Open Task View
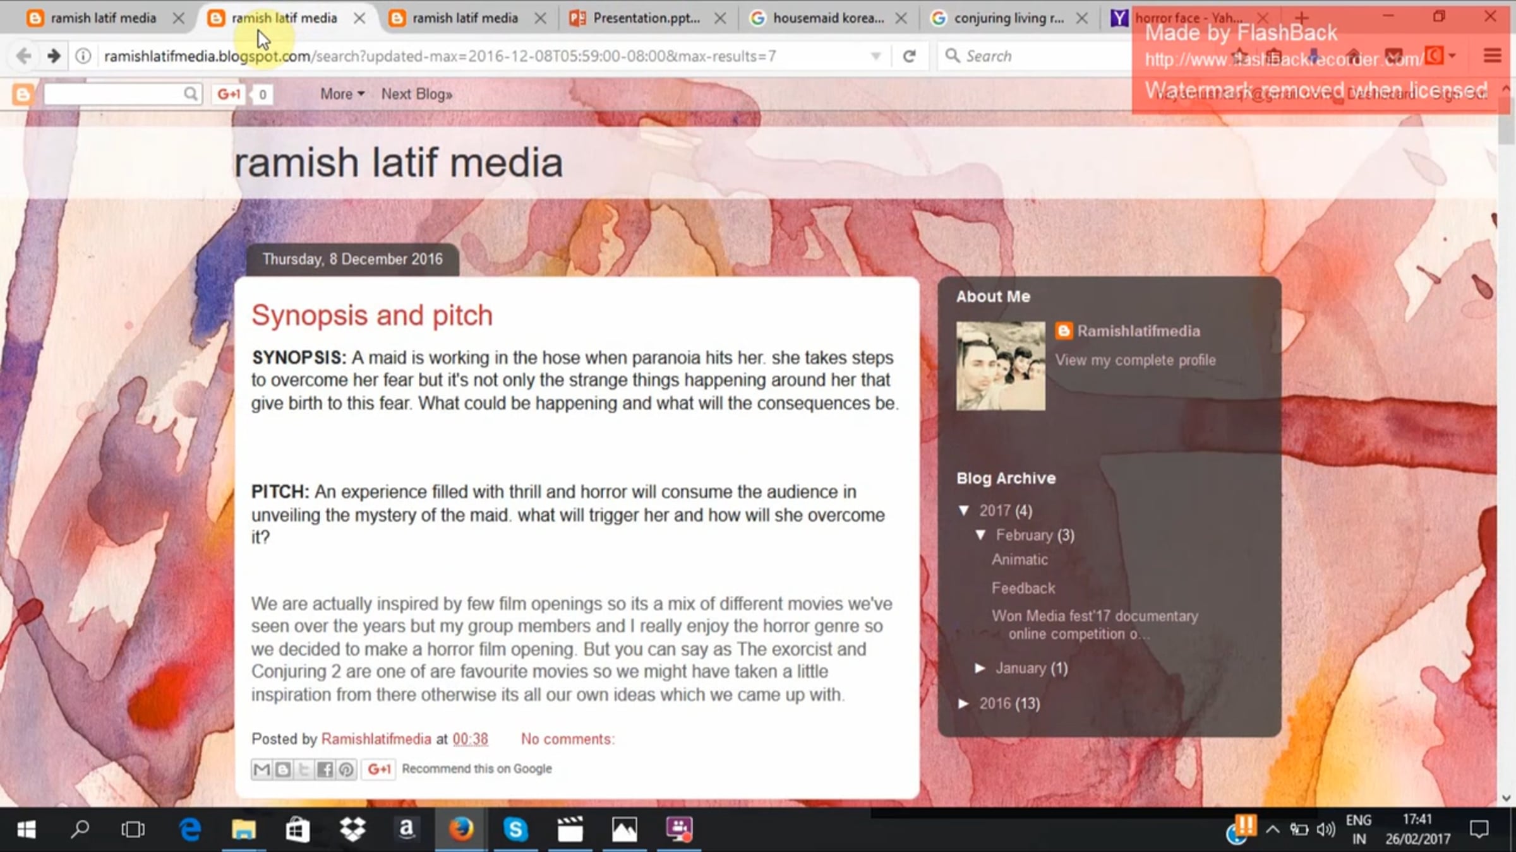The height and width of the screenshot is (852, 1516). (133, 829)
